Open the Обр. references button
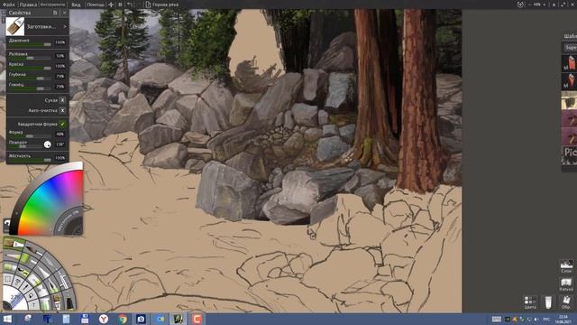This screenshot has height=325, width=577. 566,302
